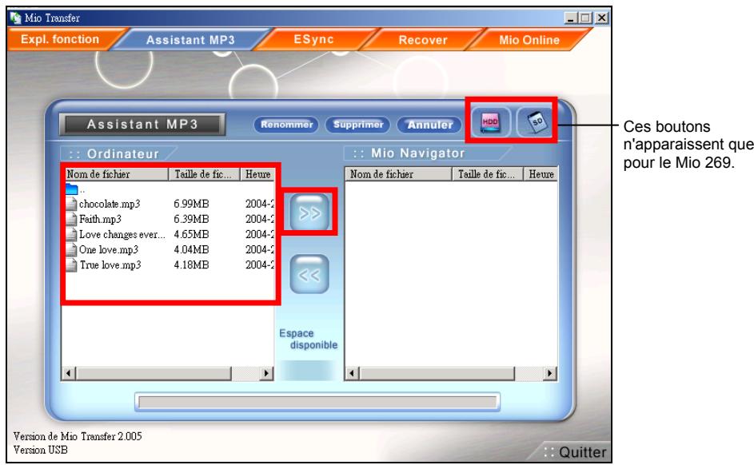Copy files to computer with << button
Screen dimensions: 754x465
pyautogui.click(x=309, y=274)
